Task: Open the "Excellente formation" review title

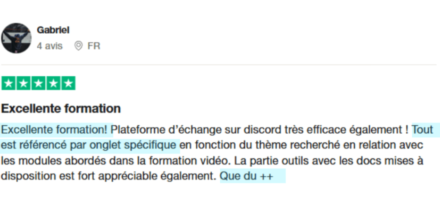Action: click(x=61, y=108)
